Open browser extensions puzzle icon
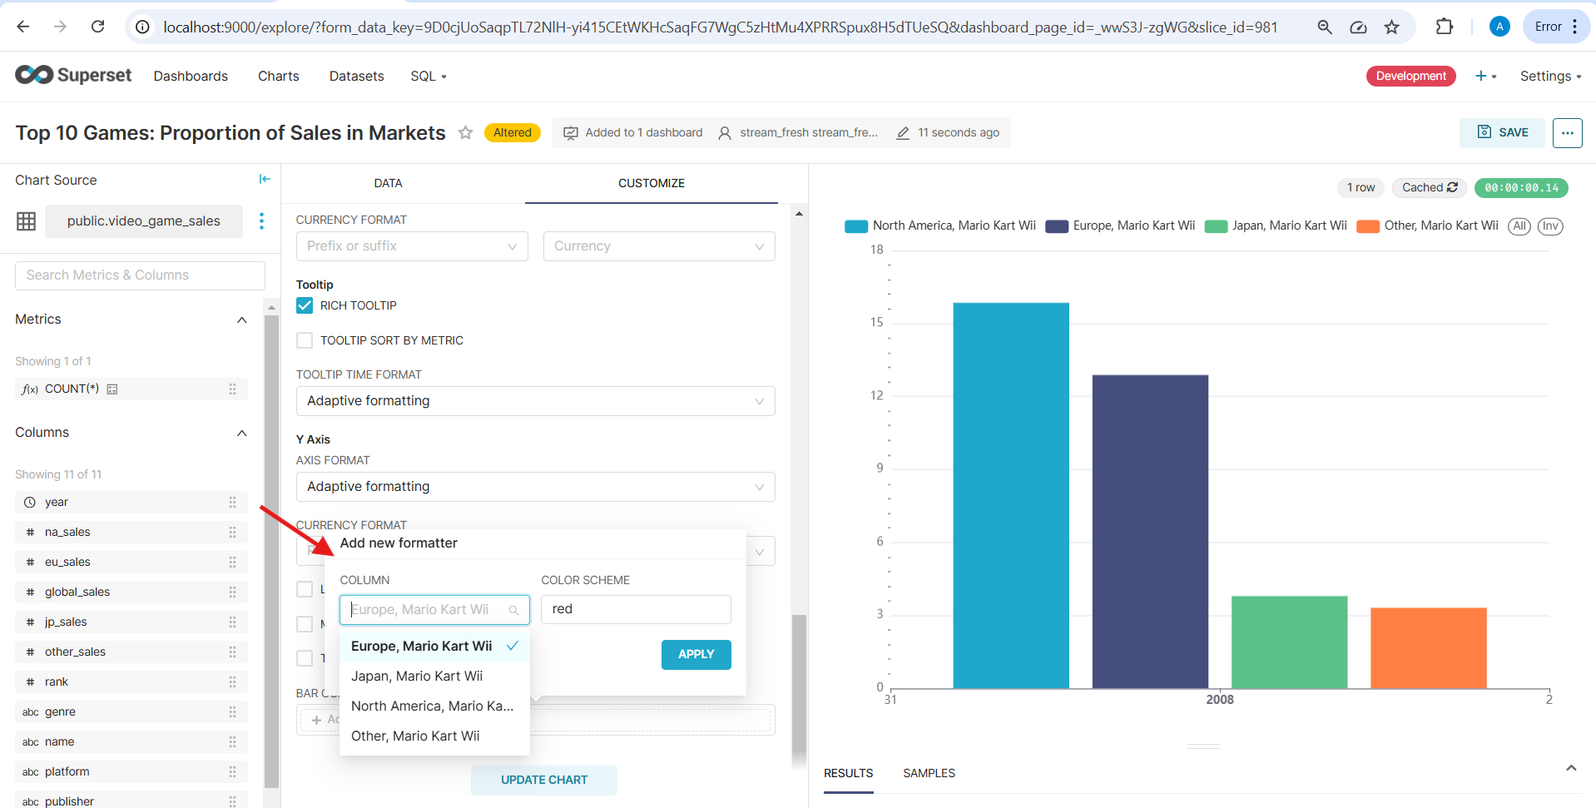The height and width of the screenshot is (808, 1596). point(1445,27)
